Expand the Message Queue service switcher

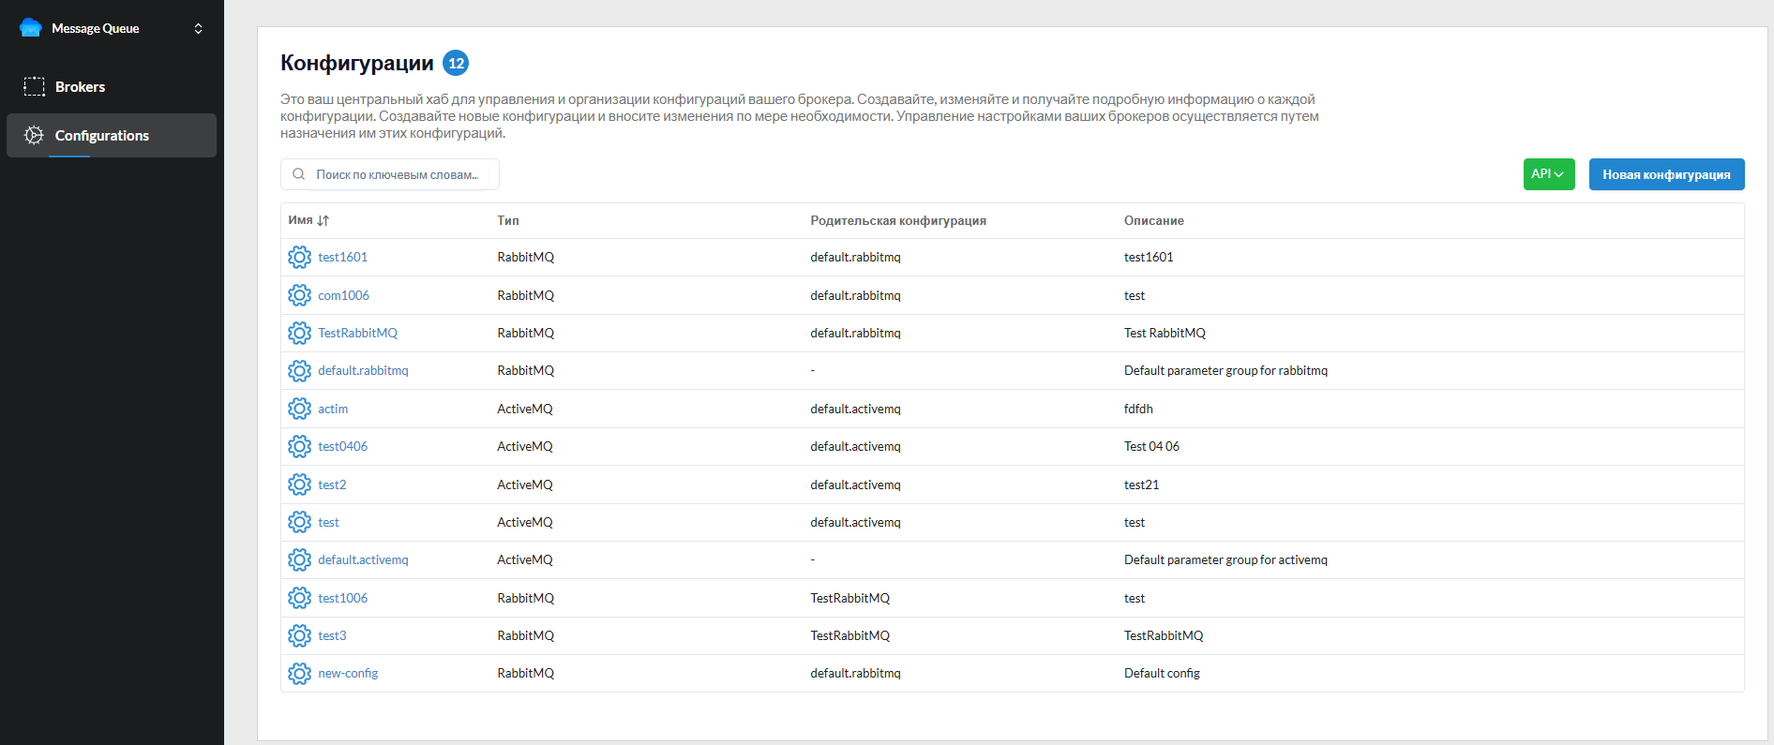[198, 28]
